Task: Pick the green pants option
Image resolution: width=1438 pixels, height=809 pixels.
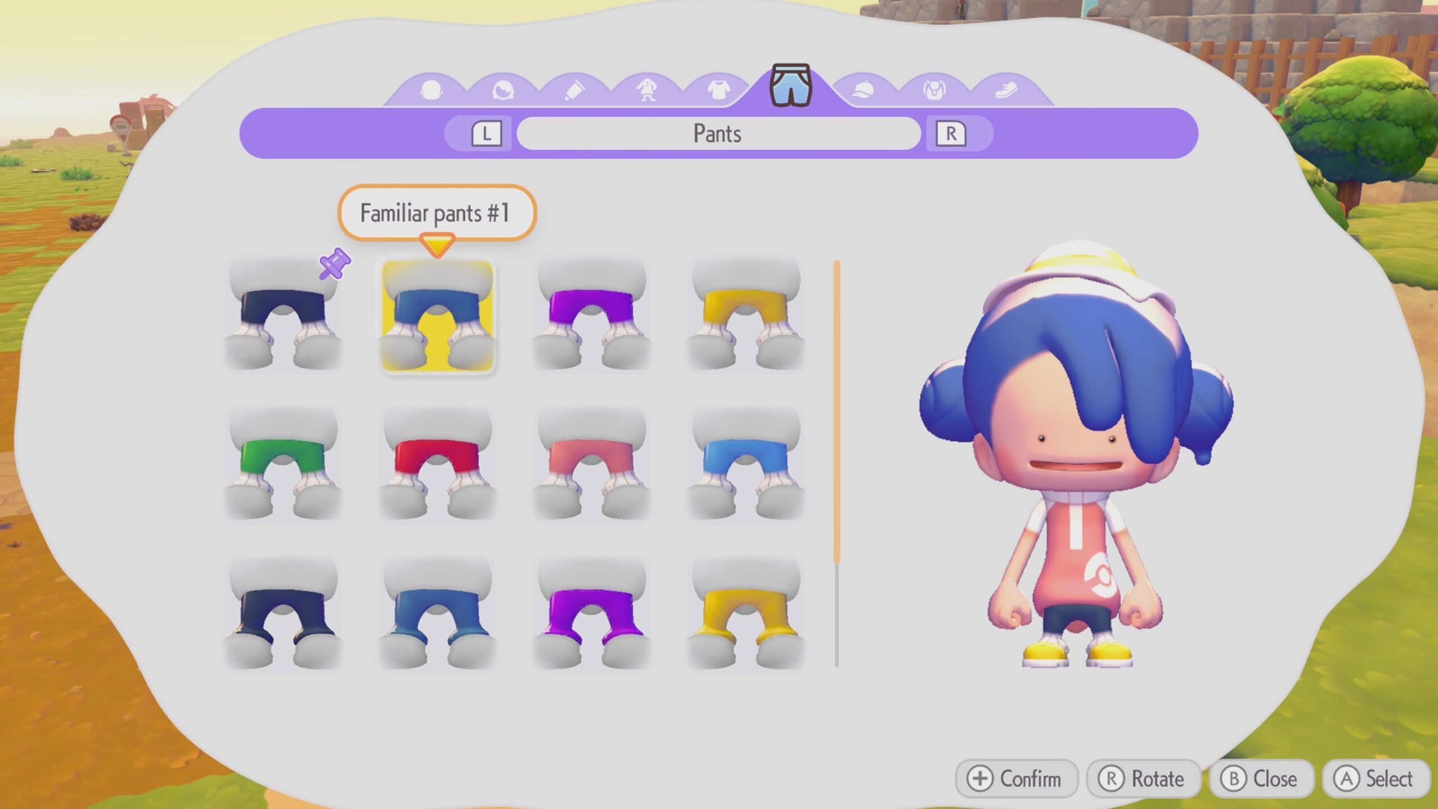Action: tap(283, 464)
